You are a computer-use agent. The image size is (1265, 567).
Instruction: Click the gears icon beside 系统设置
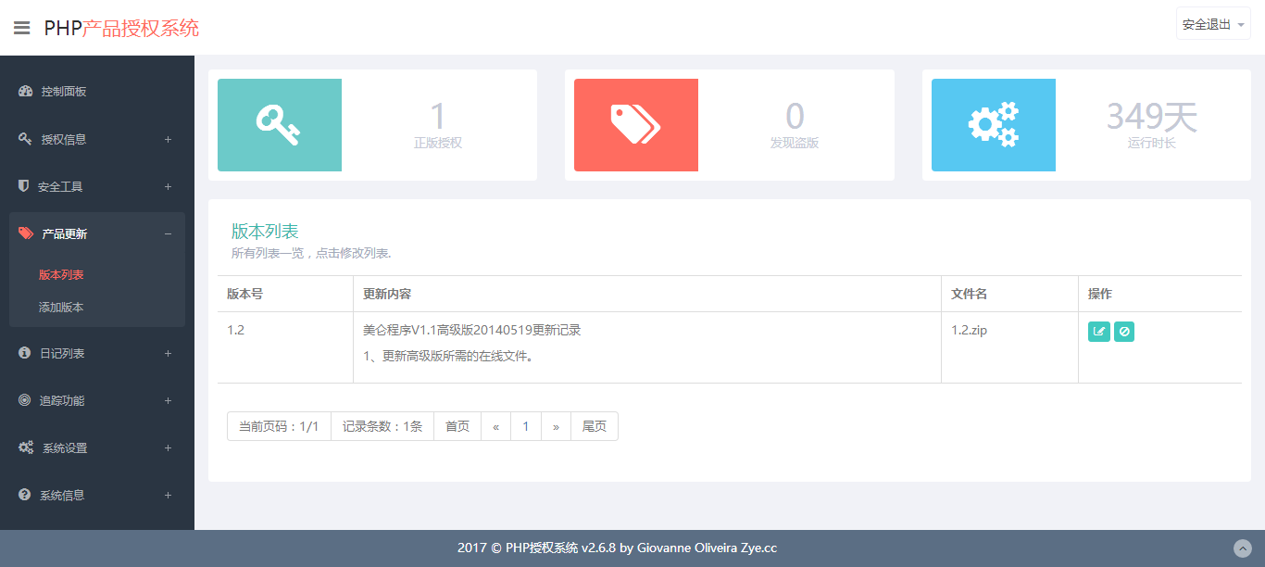point(26,447)
